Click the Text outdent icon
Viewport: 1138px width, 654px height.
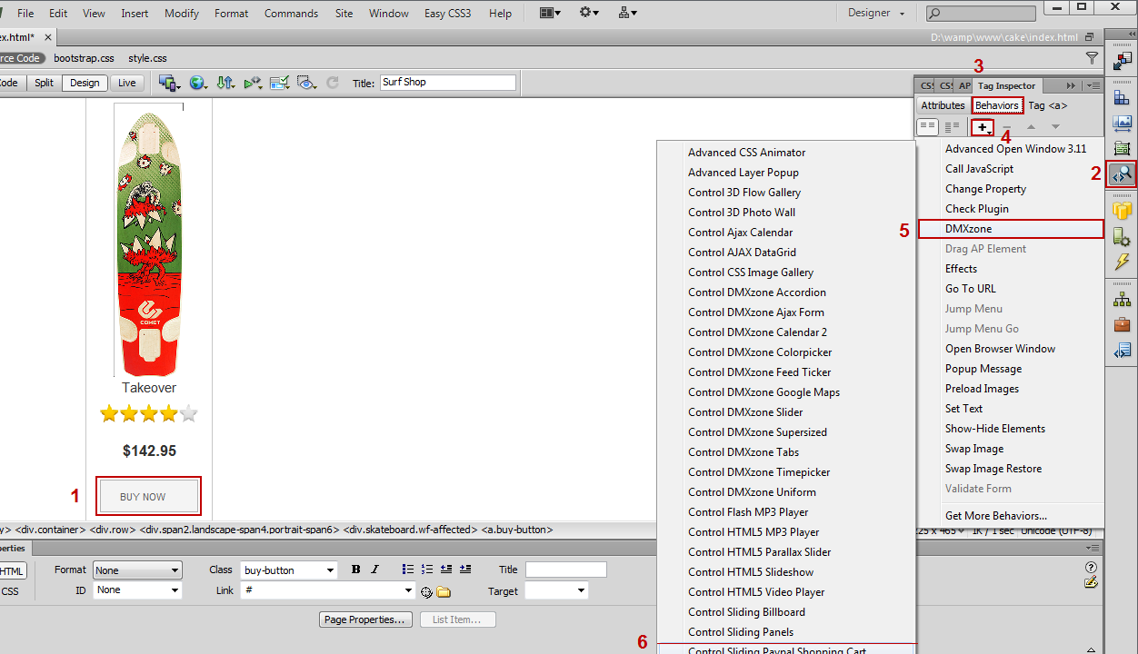446,570
